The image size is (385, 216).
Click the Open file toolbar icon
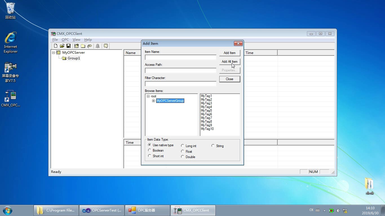(x=62, y=46)
